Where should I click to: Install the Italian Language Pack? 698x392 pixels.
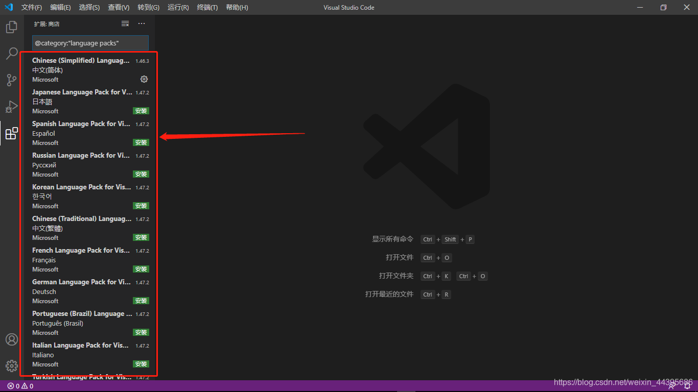tap(141, 364)
